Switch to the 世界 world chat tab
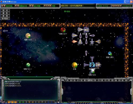Image resolution: width=133 pixels, height=104 pixels. click(40, 102)
